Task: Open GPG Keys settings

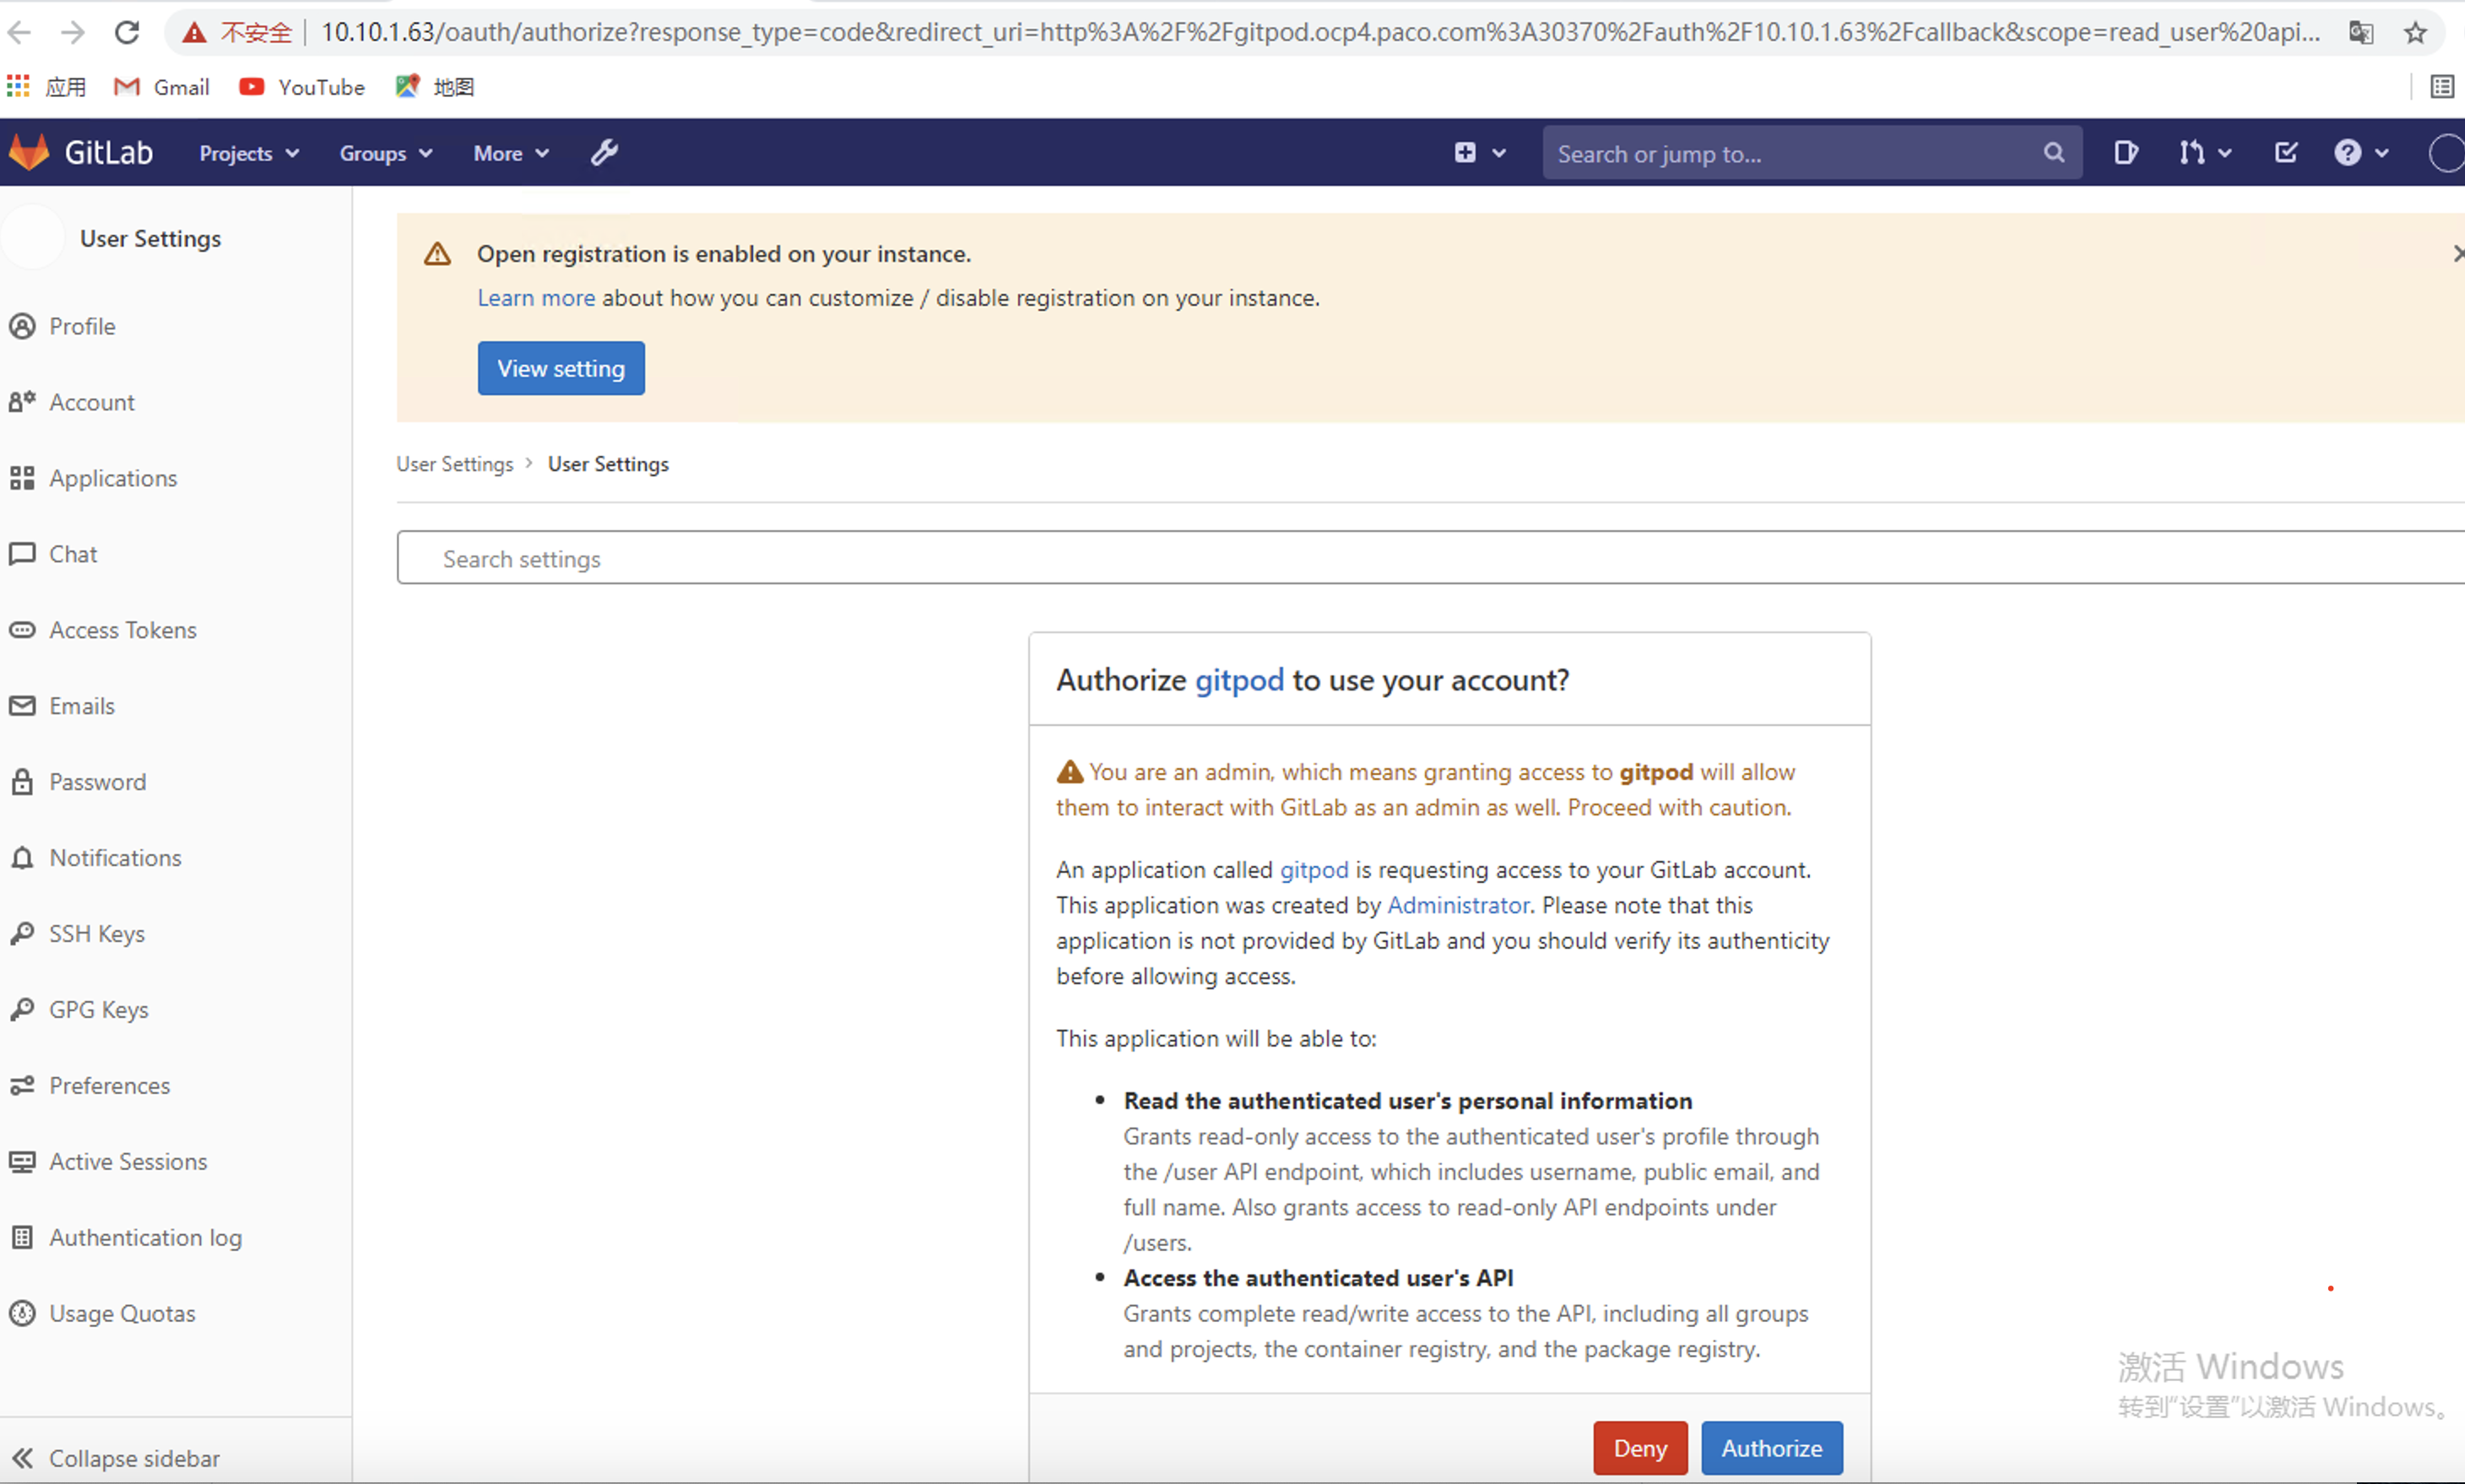Action: coord(99,1009)
